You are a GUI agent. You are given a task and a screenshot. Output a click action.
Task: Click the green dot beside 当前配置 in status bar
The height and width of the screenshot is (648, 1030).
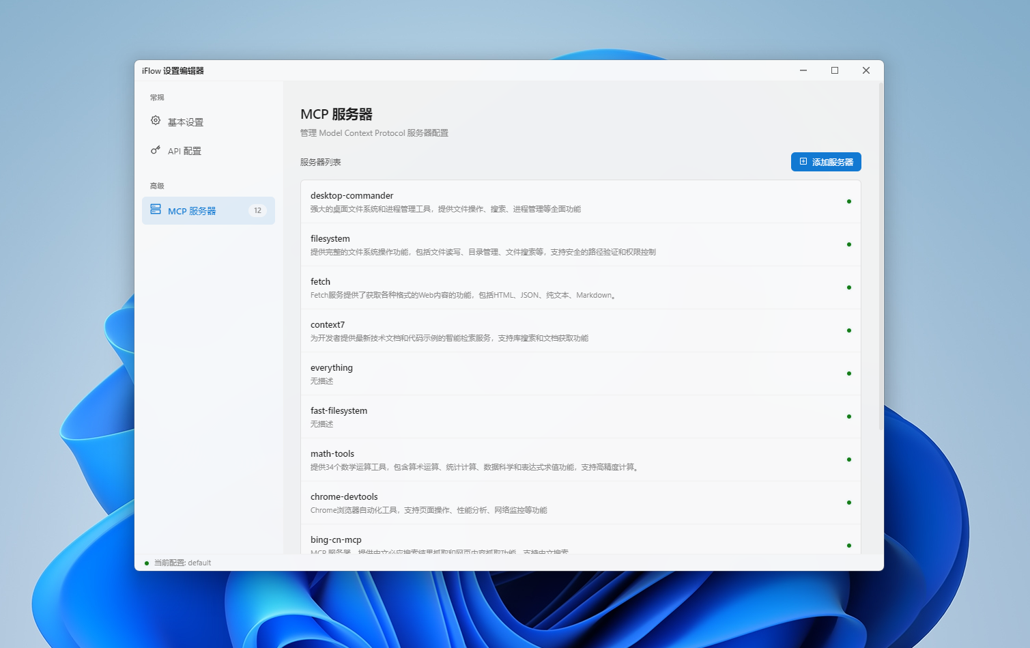pos(147,563)
